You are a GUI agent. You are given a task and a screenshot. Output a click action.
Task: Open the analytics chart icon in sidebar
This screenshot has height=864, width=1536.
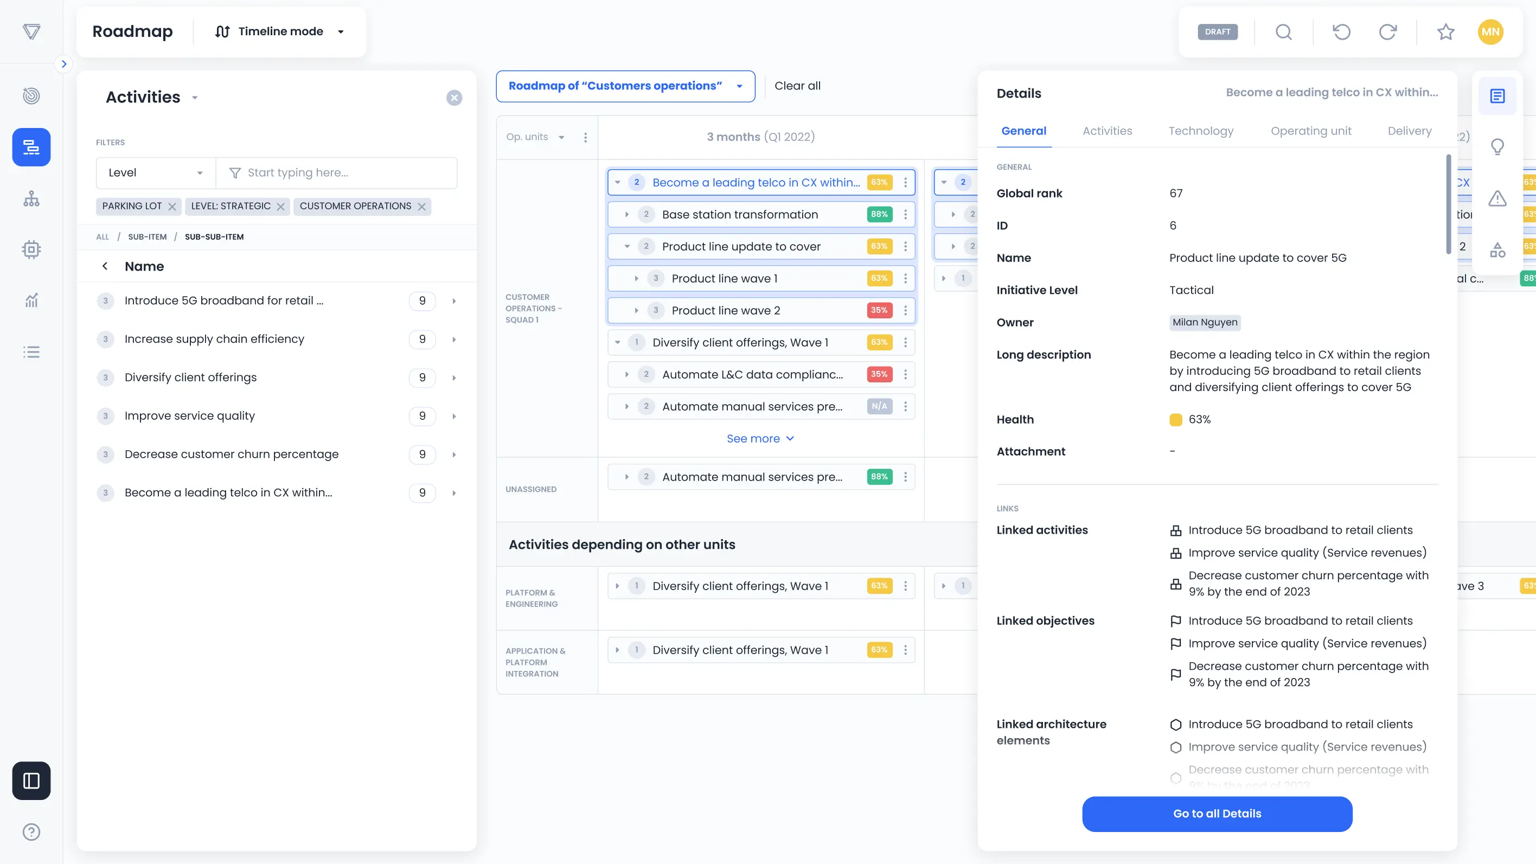pos(31,300)
